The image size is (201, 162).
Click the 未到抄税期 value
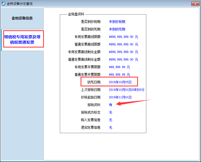click(117, 22)
